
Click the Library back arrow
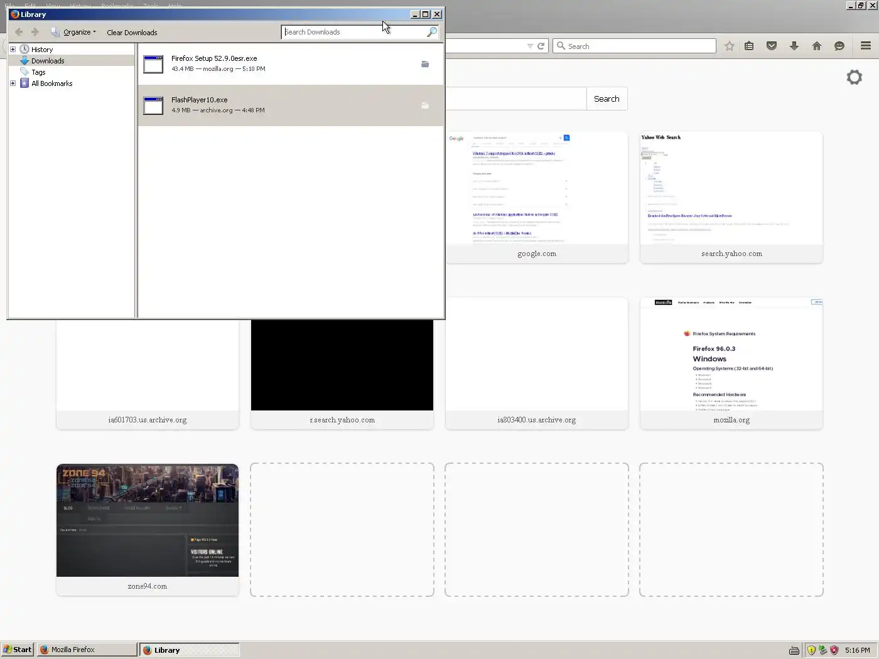coord(19,32)
